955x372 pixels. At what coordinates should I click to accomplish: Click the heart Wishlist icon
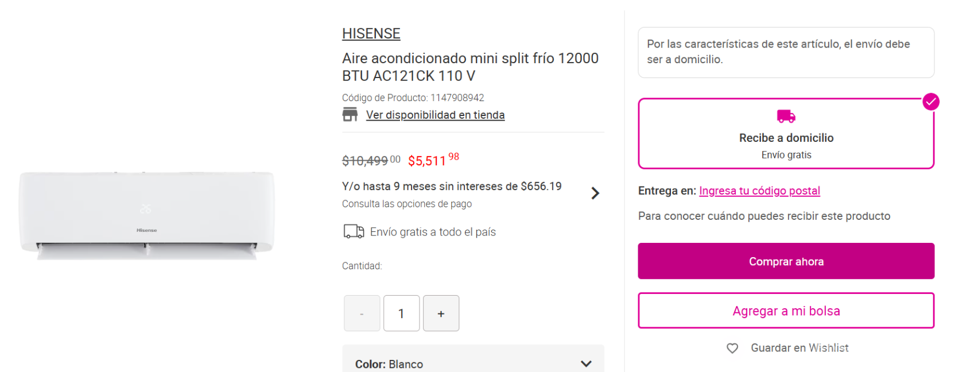tap(732, 348)
